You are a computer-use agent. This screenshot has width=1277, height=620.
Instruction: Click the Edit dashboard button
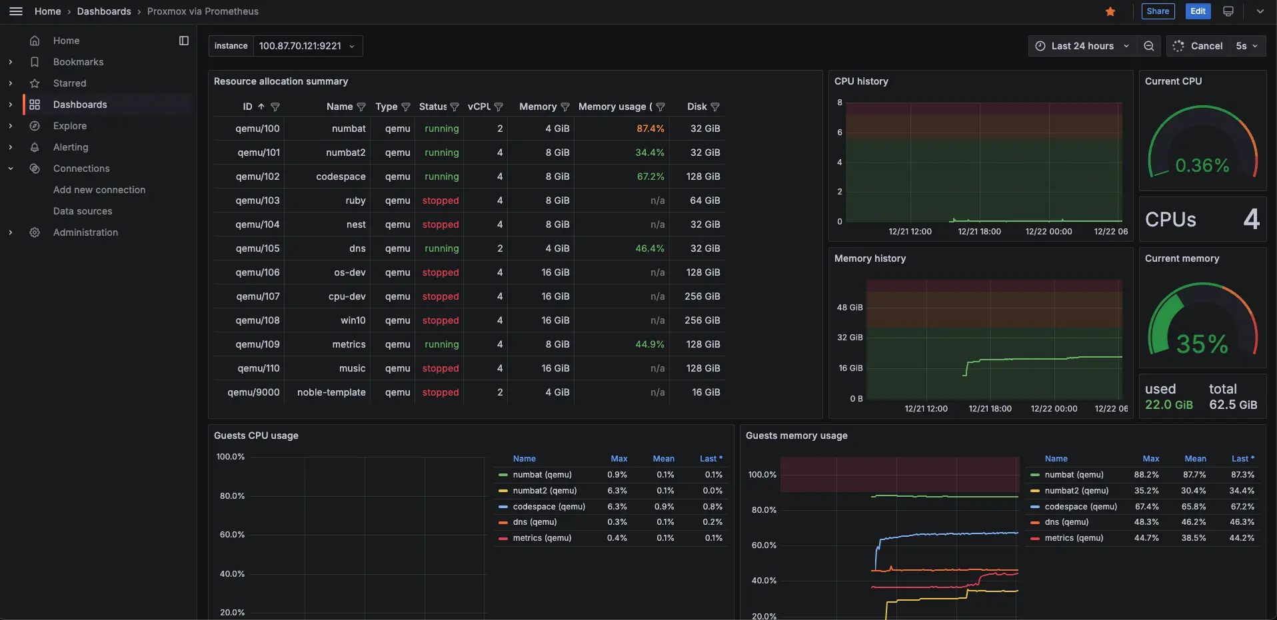1198,11
